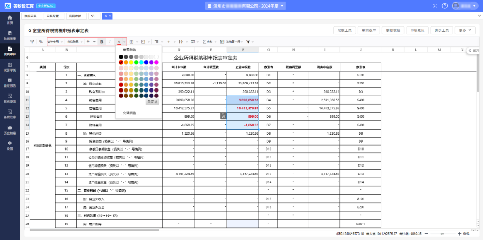Select the cell 35,810,533.58
The width and height of the screenshot is (483, 240).
(x=178, y=83)
